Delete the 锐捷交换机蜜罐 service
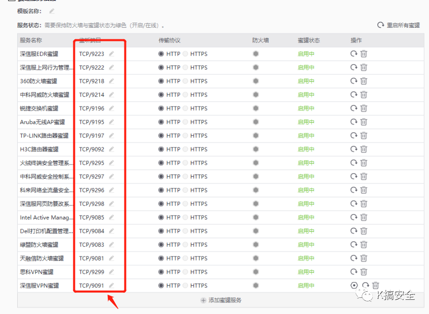This screenshot has height=314, width=429. click(x=364, y=109)
